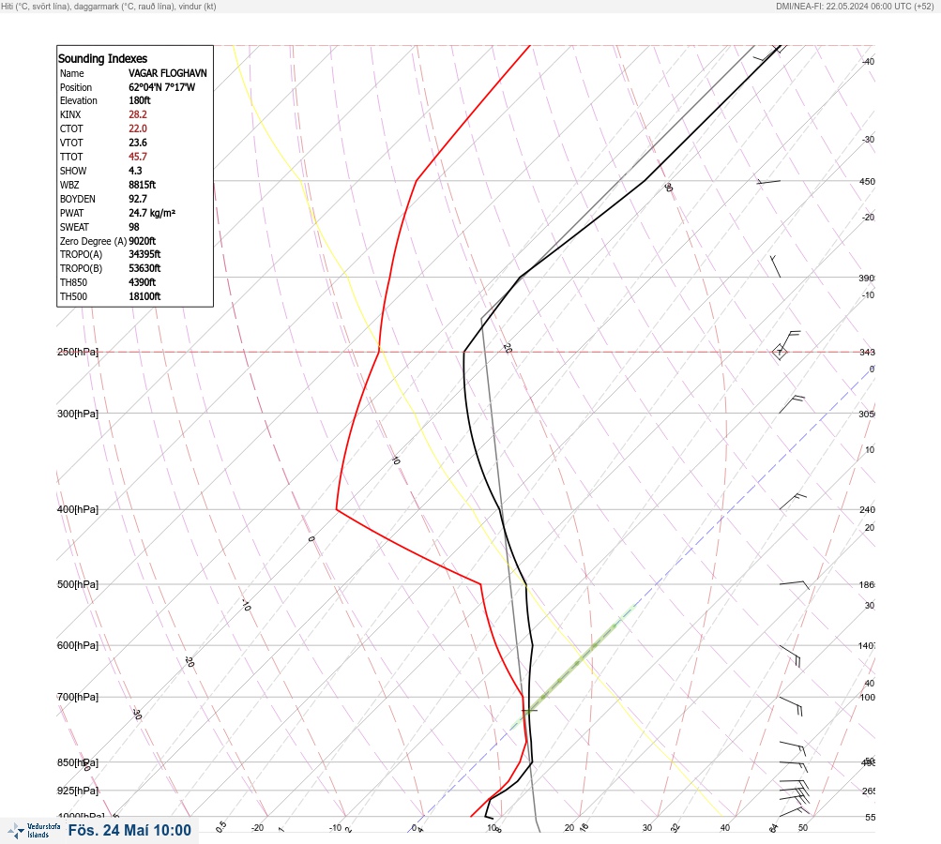
Task: Click the DMI/NEA-FI model run timestamp
Action: click(x=855, y=7)
